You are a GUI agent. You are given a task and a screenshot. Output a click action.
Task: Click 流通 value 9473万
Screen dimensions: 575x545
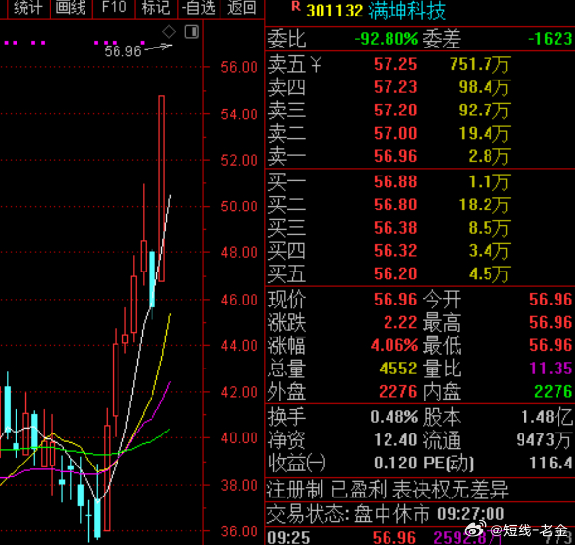click(x=544, y=440)
